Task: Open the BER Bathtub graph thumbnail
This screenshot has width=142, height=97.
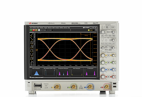Action: click(50, 72)
